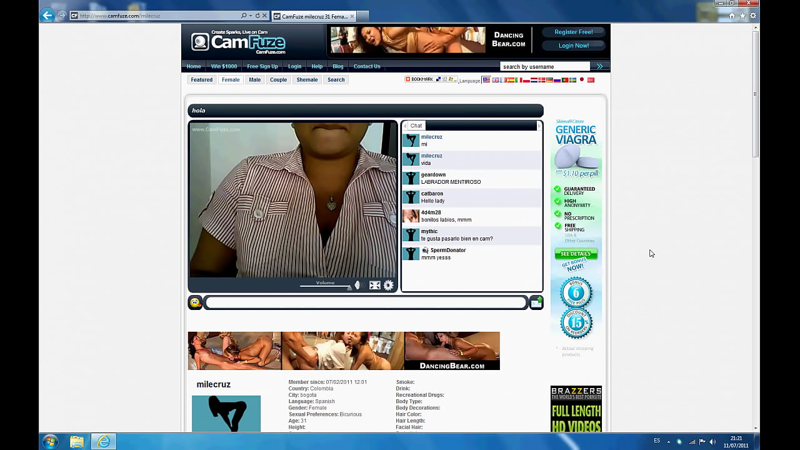The image size is (800, 450).
Task: Click the Login Now! button
Action: (573, 46)
